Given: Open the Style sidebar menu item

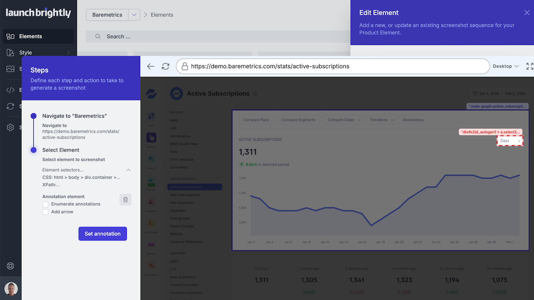Looking at the screenshot, I should (26, 52).
